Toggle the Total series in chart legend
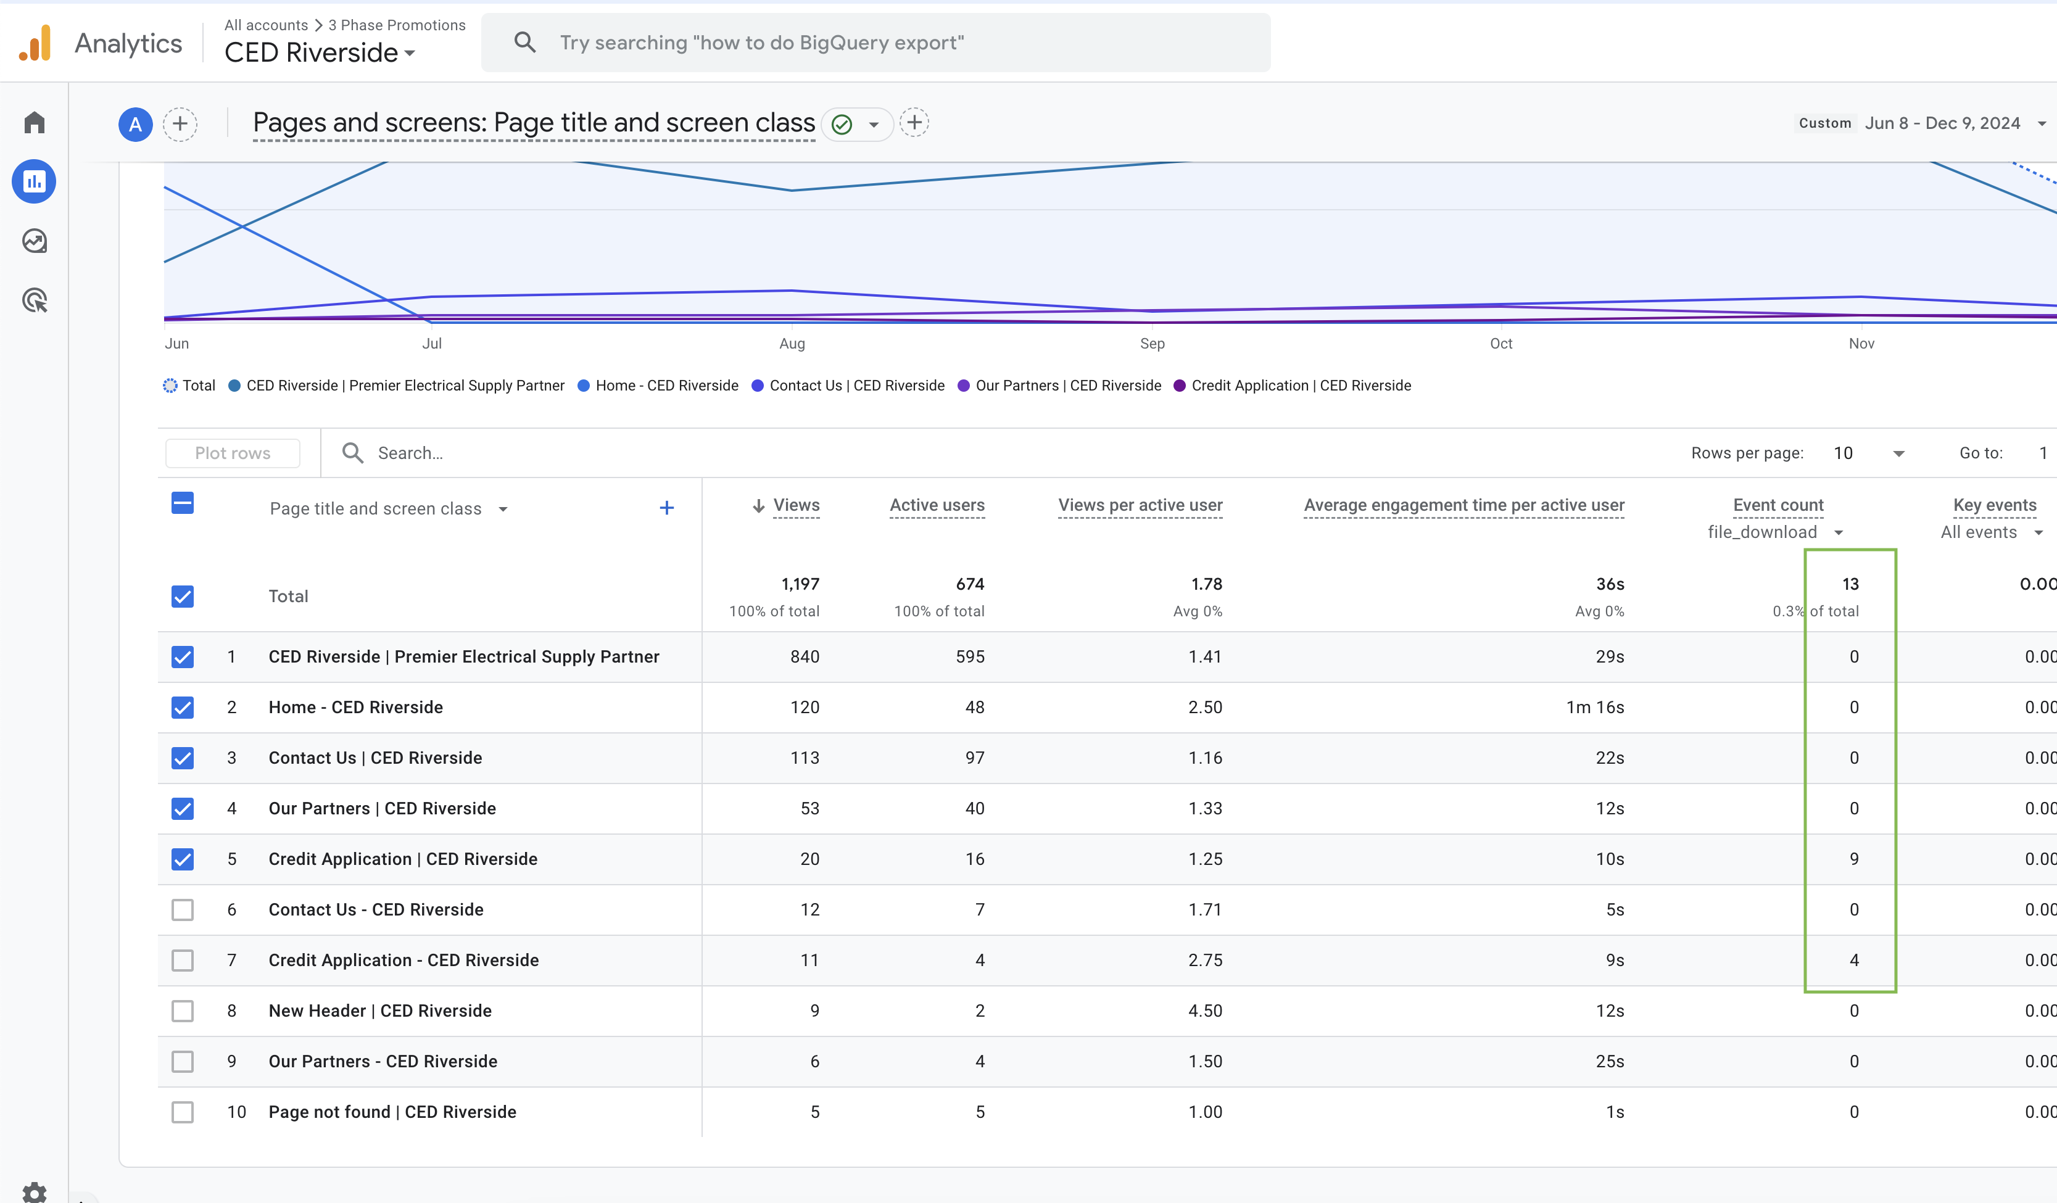Viewport: 2057px width, 1203px height. [189, 385]
